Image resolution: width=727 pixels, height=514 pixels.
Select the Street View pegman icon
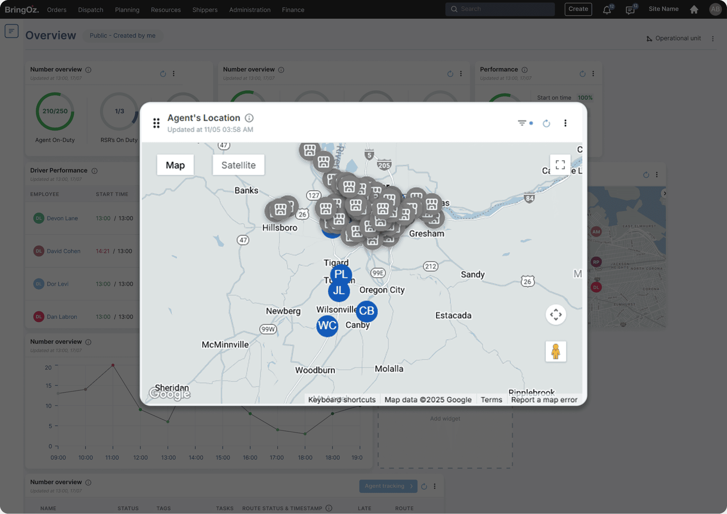click(x=556, y=351)
